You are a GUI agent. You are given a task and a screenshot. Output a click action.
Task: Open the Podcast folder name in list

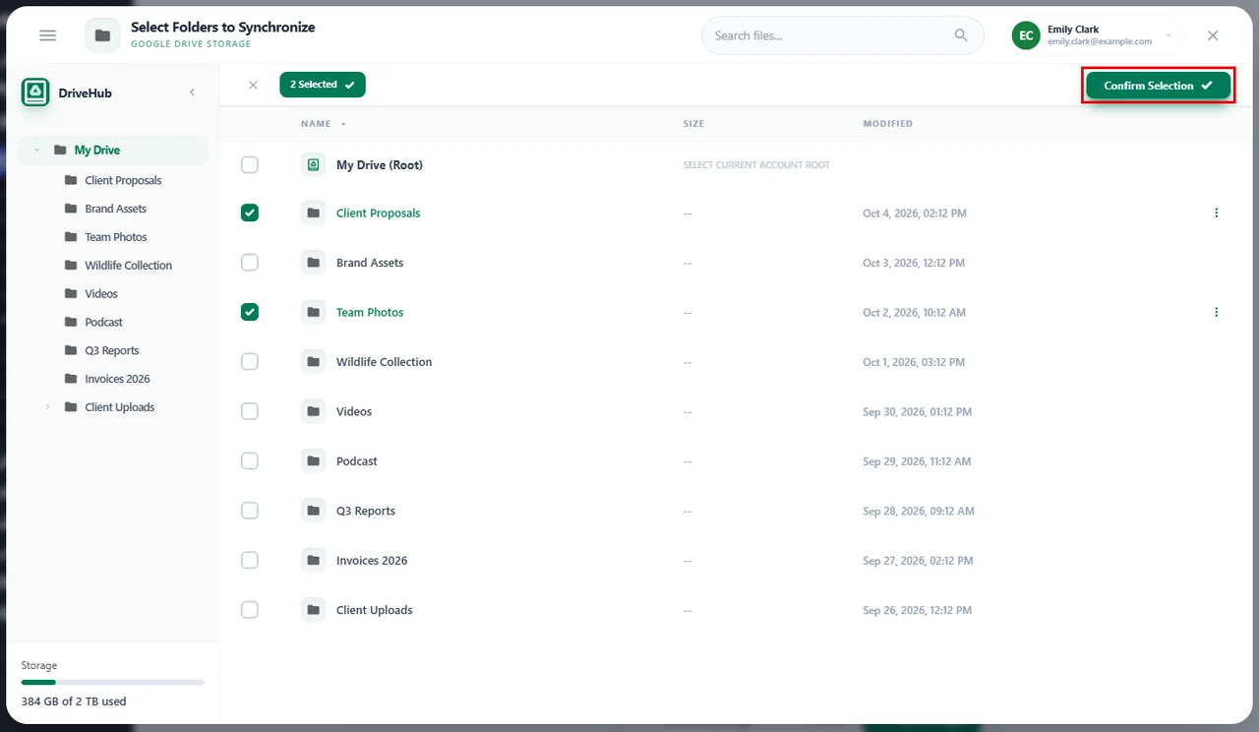(357, 461)
